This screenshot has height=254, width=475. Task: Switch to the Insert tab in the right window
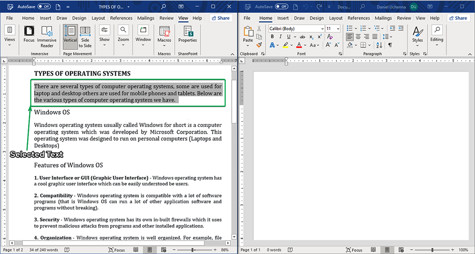click(283, 18)
